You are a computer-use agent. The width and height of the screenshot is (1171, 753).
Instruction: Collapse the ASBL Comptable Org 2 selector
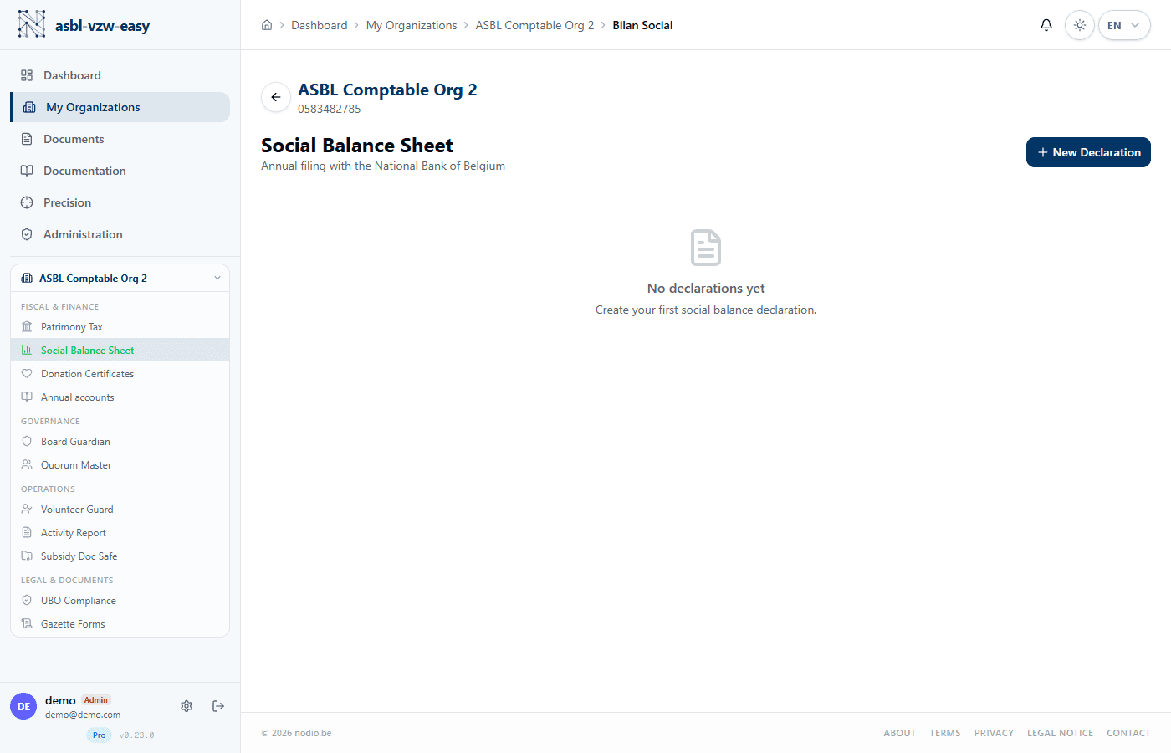pos(120,279)
